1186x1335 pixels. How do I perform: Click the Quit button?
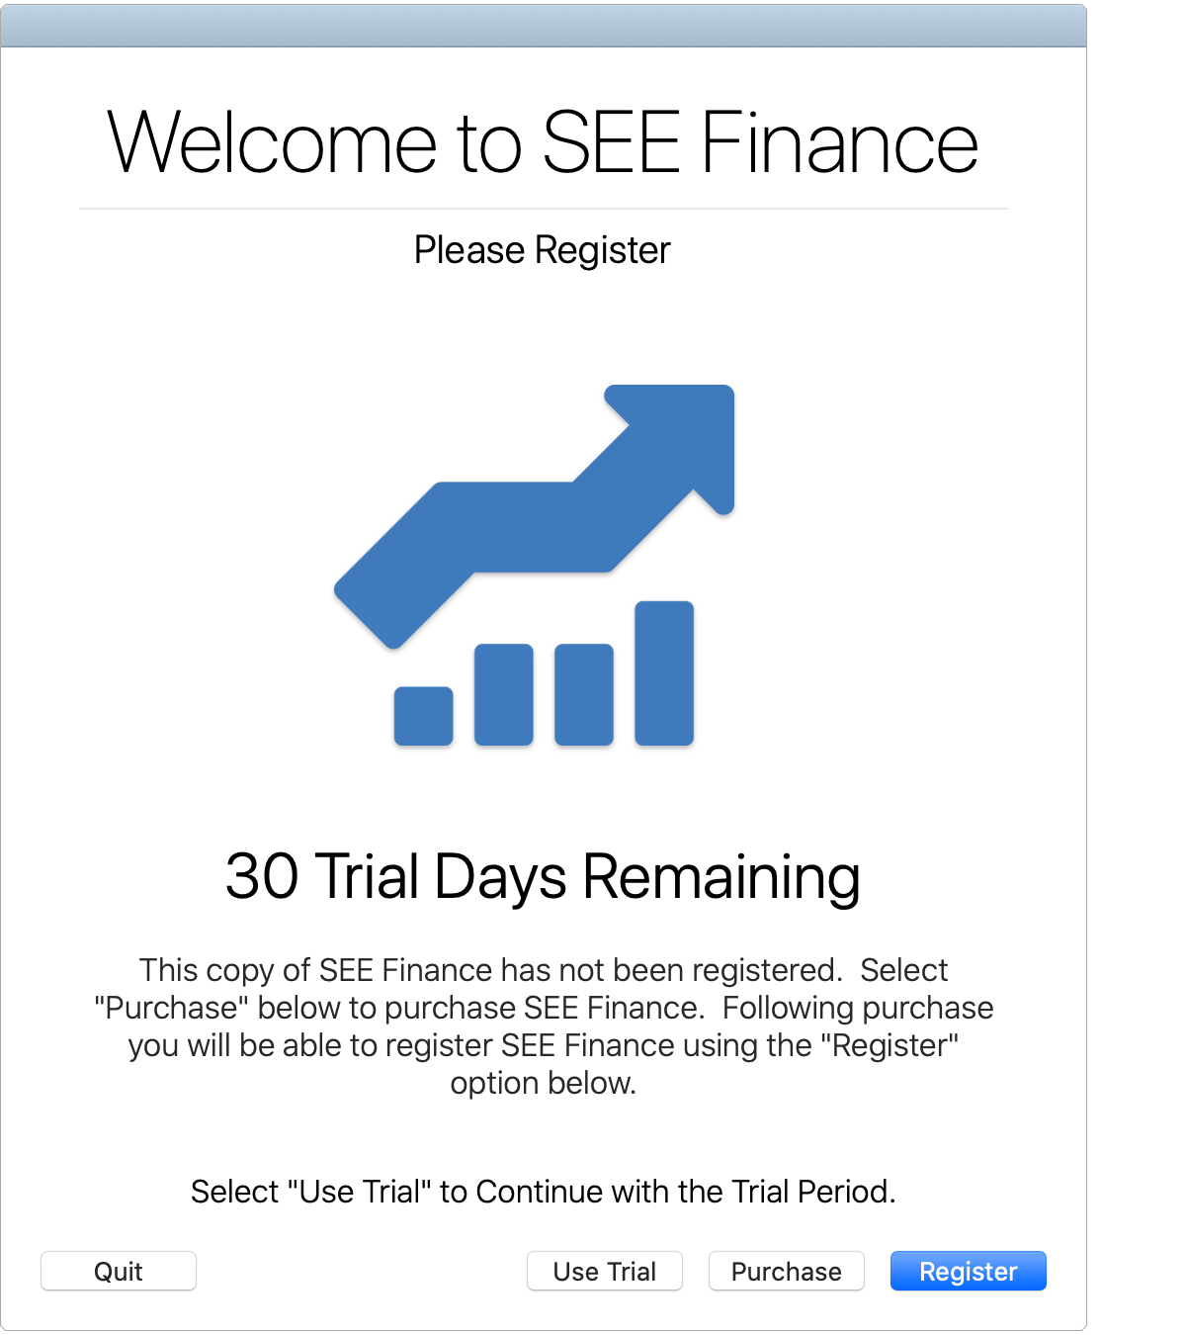[119, 1271]
